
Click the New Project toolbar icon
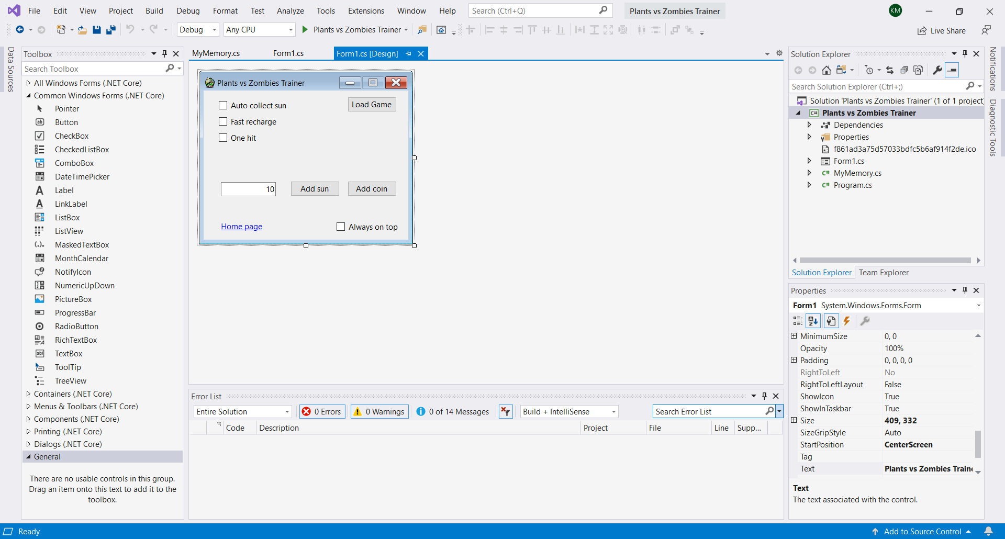click(61, 30)
